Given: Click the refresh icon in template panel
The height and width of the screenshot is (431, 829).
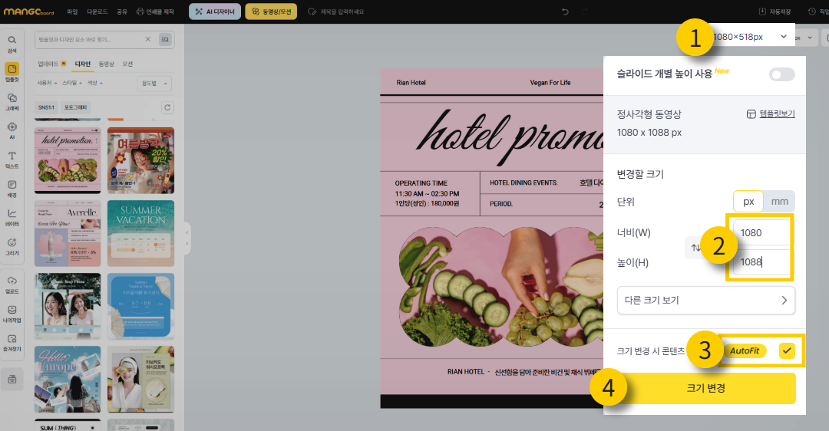Looking at the screenshot, I should [x=167, y=107].
